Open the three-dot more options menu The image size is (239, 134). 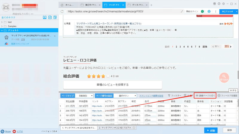point(216,11)
